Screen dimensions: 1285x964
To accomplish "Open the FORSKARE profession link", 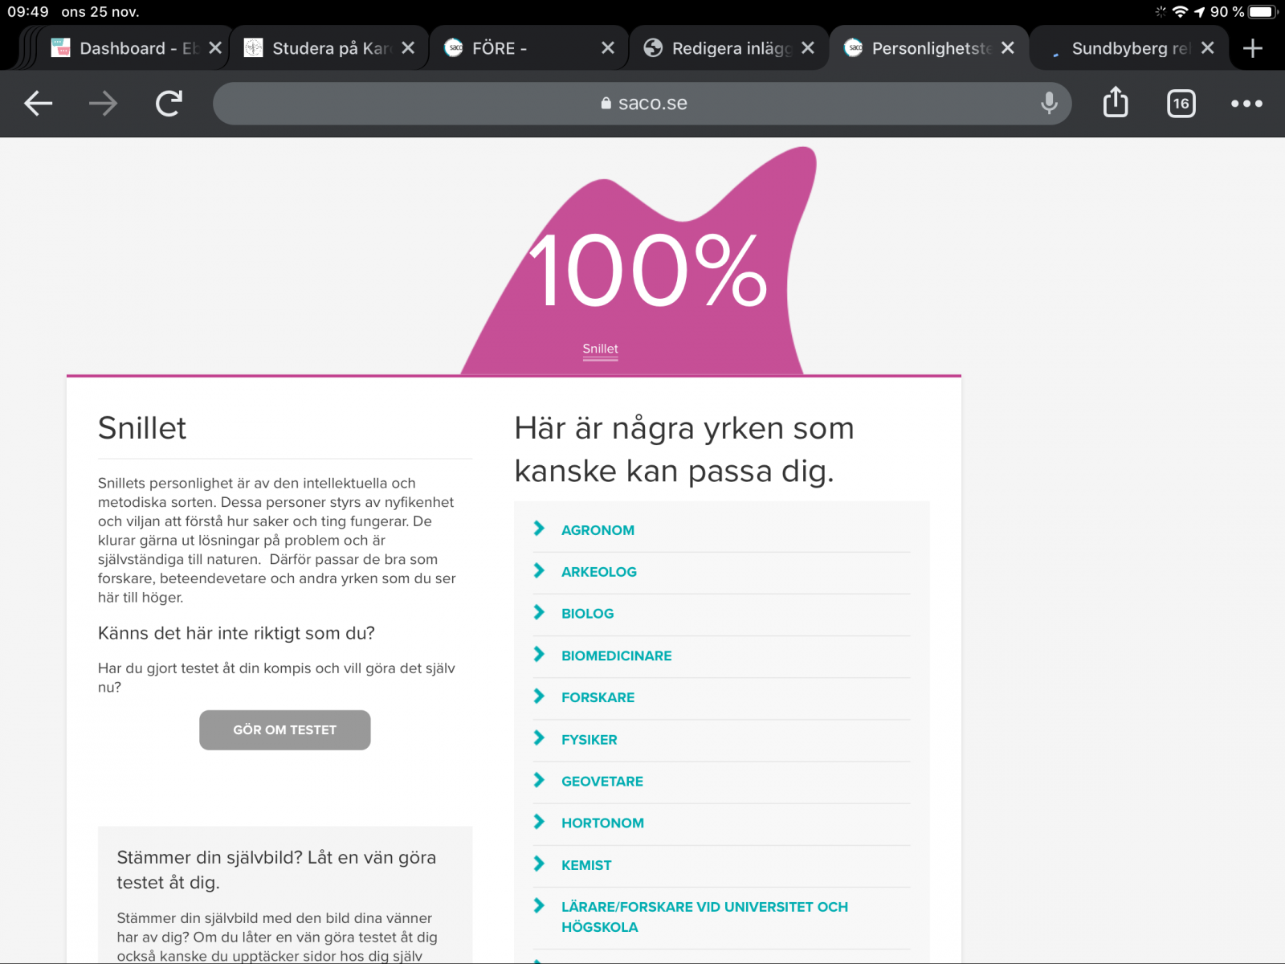I will click(598, 697).
